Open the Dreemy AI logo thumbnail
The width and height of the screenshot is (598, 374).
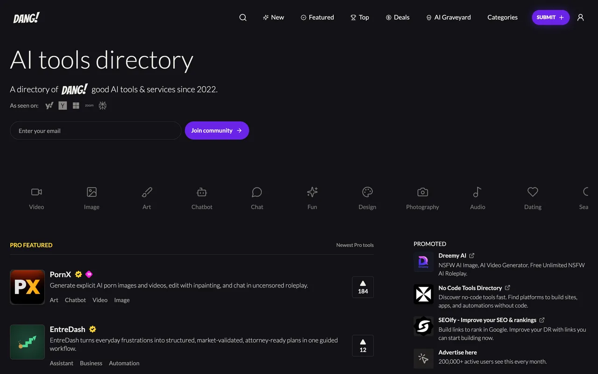(x=424, y=262)
